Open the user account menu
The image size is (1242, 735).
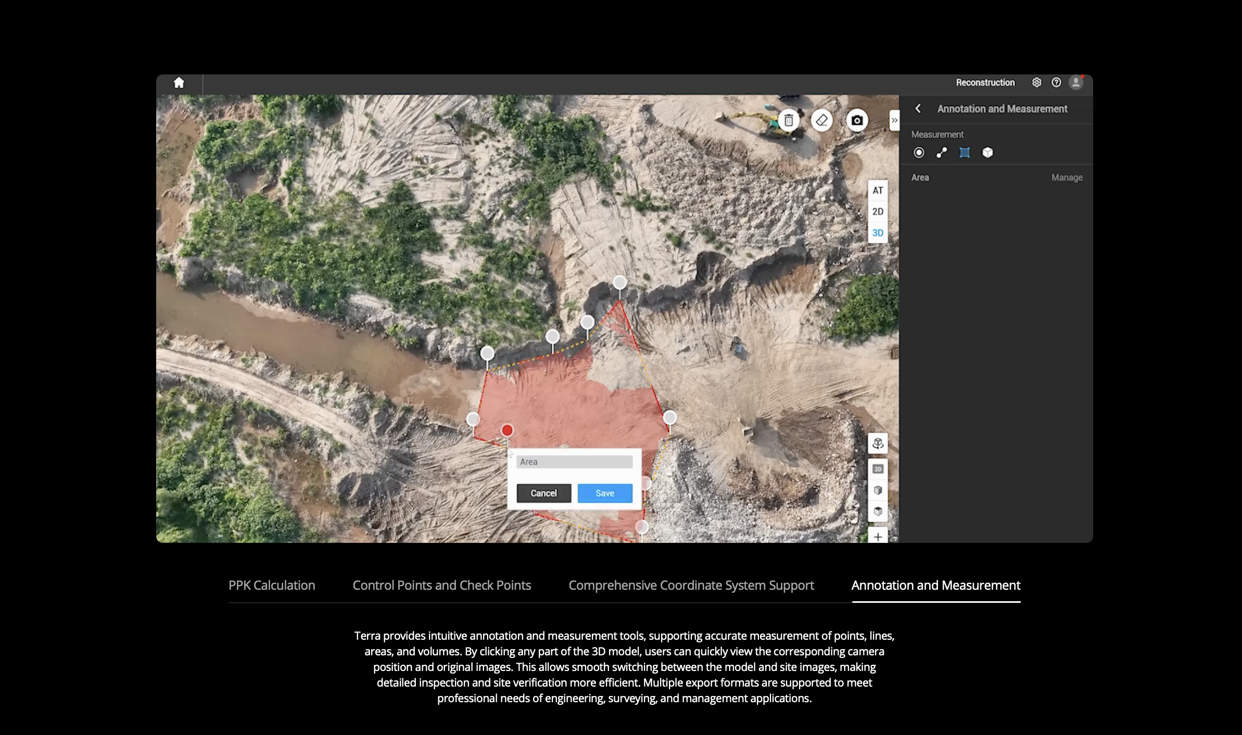tap(1075, 83)
